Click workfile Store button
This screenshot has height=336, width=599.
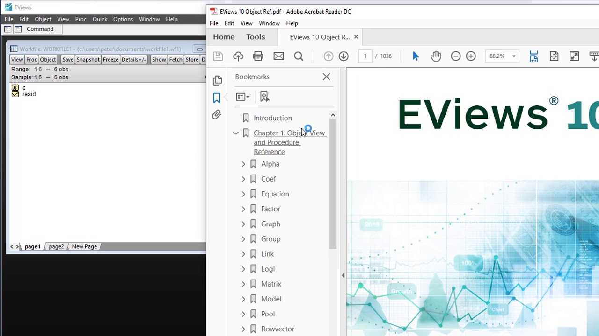[192, 60]
